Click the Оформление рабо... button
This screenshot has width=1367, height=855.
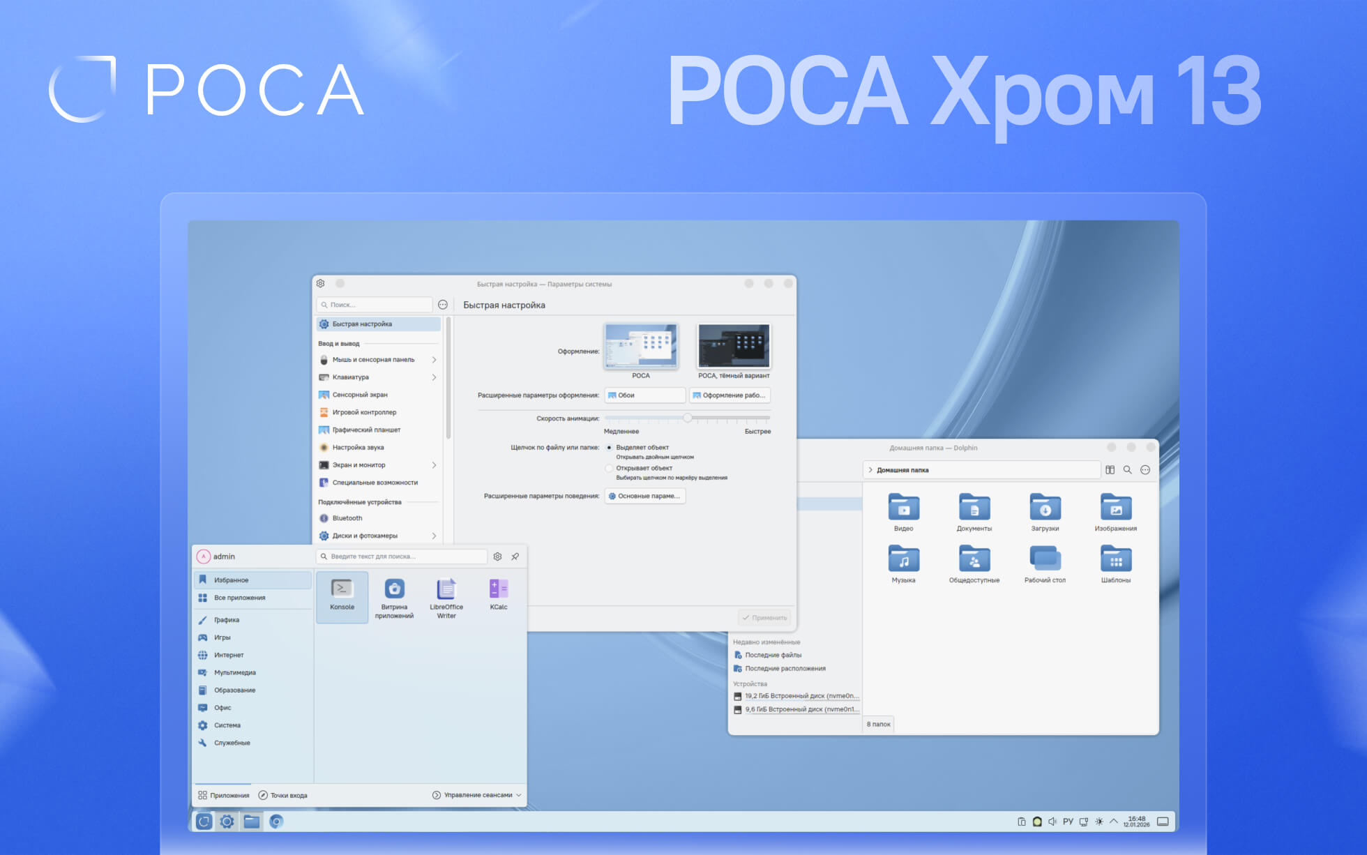tap(730, 395)
